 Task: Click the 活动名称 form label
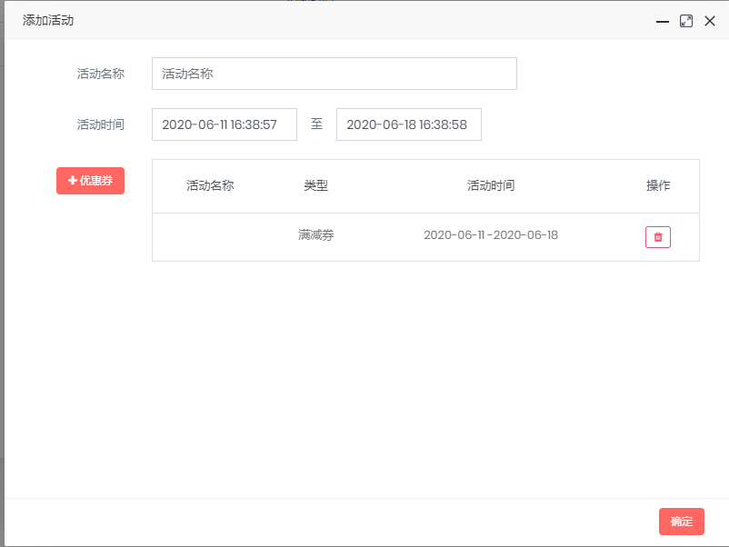coord(100,74)
